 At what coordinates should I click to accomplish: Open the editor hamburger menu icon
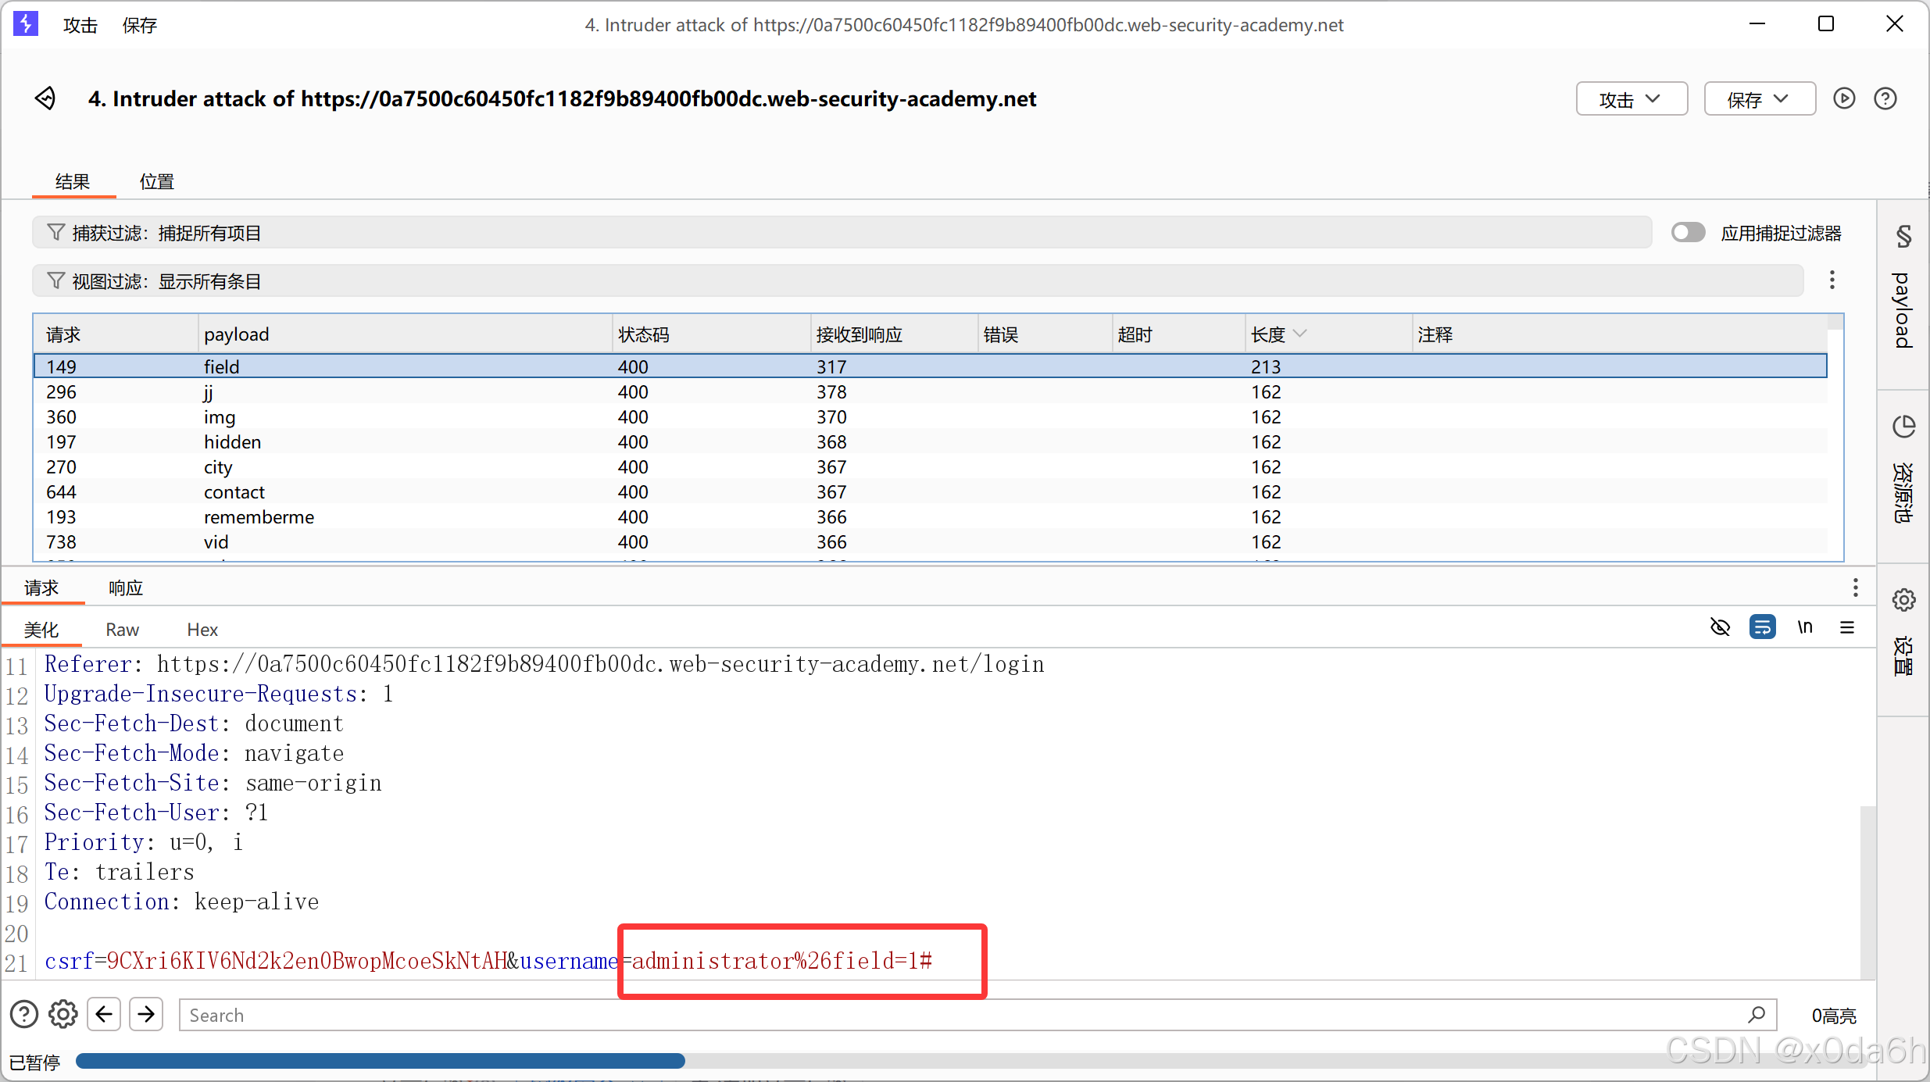click(x=1848, y=627)
